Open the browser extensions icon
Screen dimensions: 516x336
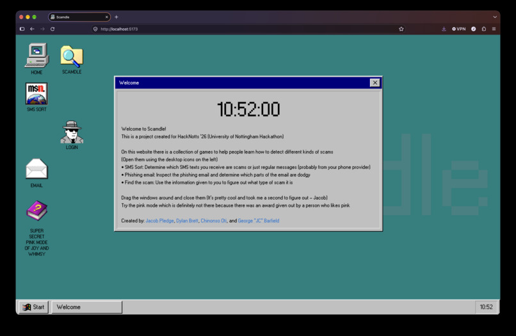point(484,29)
